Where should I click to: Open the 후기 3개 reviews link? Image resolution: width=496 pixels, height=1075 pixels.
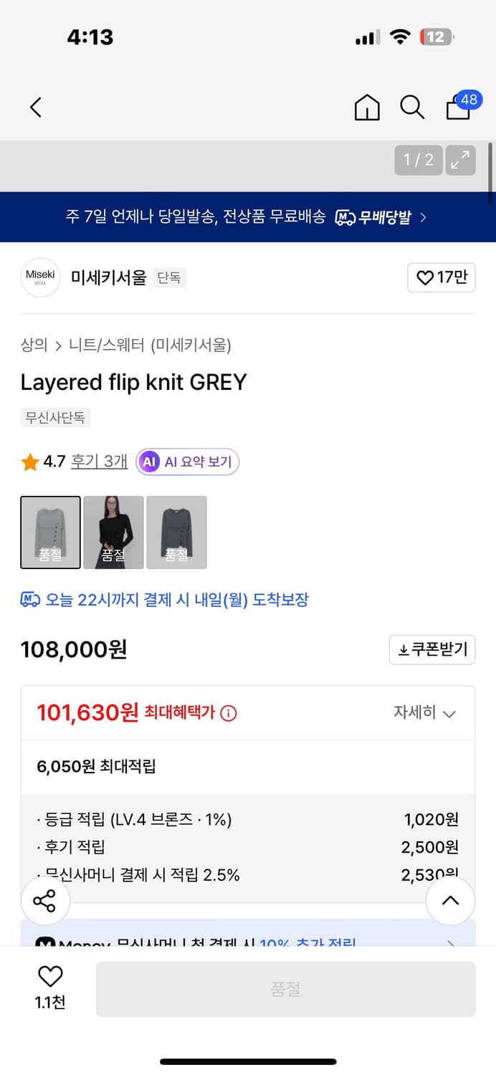click(98, 462)
